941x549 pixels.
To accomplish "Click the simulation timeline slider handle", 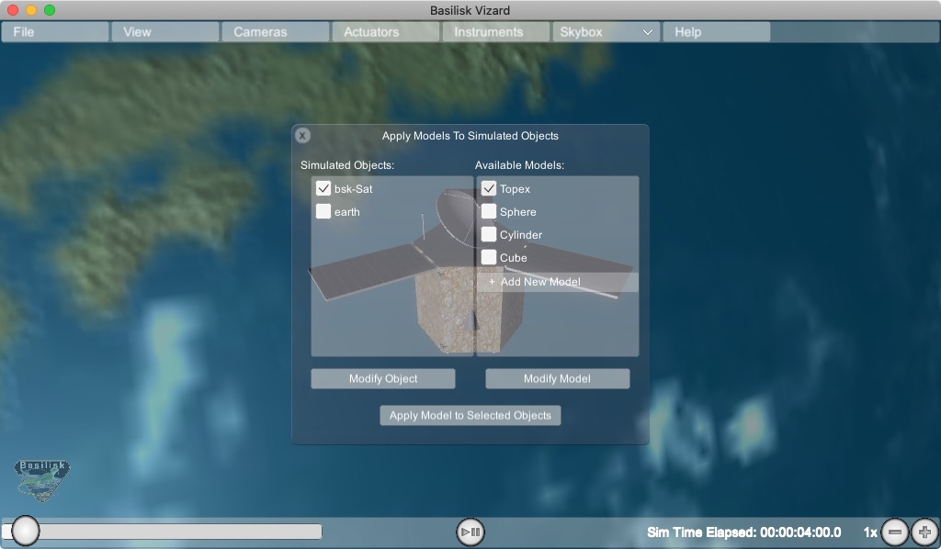I will (x=26, y=531).
